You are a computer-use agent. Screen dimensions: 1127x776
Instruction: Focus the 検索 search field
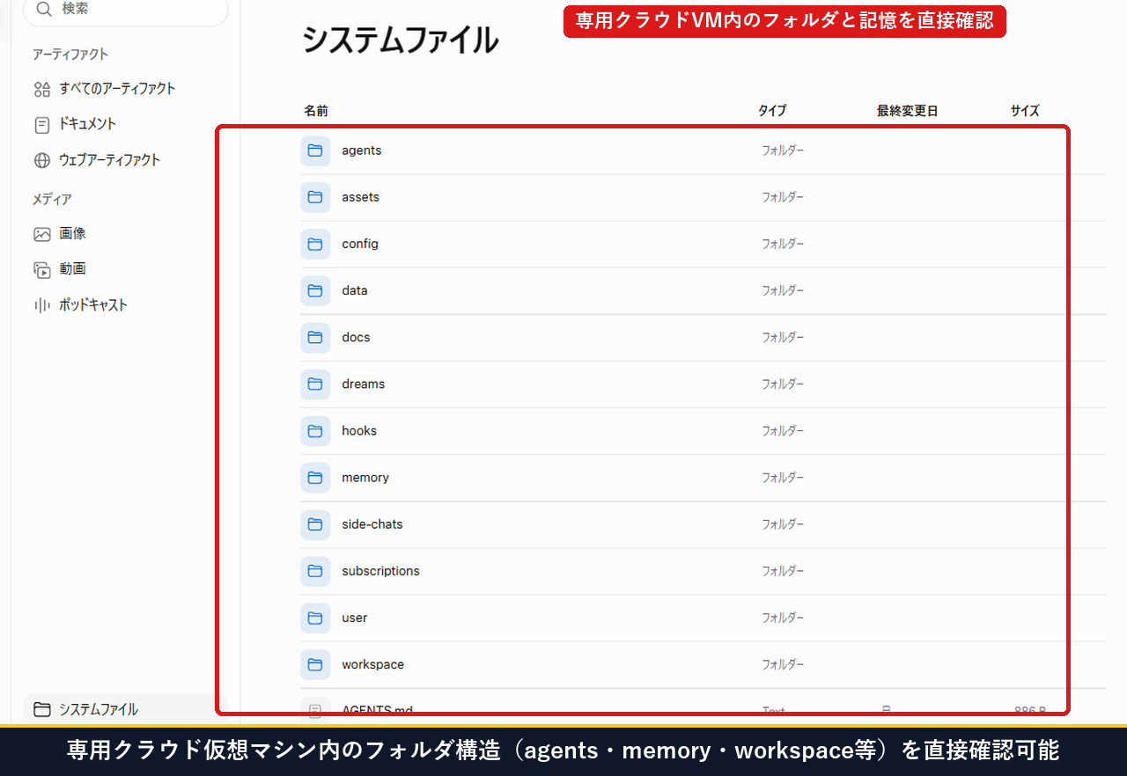click(x=125, y=10)
